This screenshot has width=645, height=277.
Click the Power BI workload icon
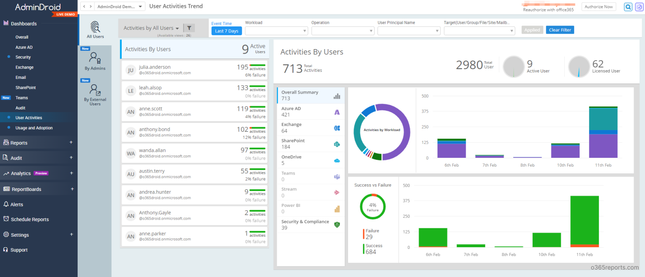(337, 209)
